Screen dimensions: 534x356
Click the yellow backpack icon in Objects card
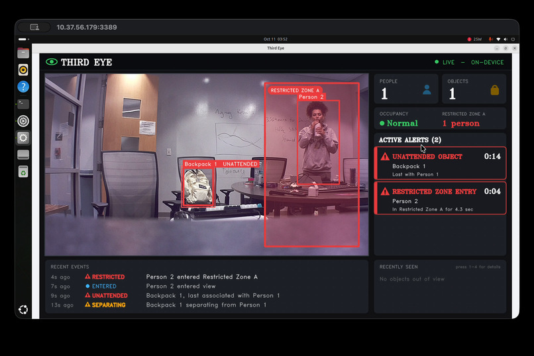[495, 90]
